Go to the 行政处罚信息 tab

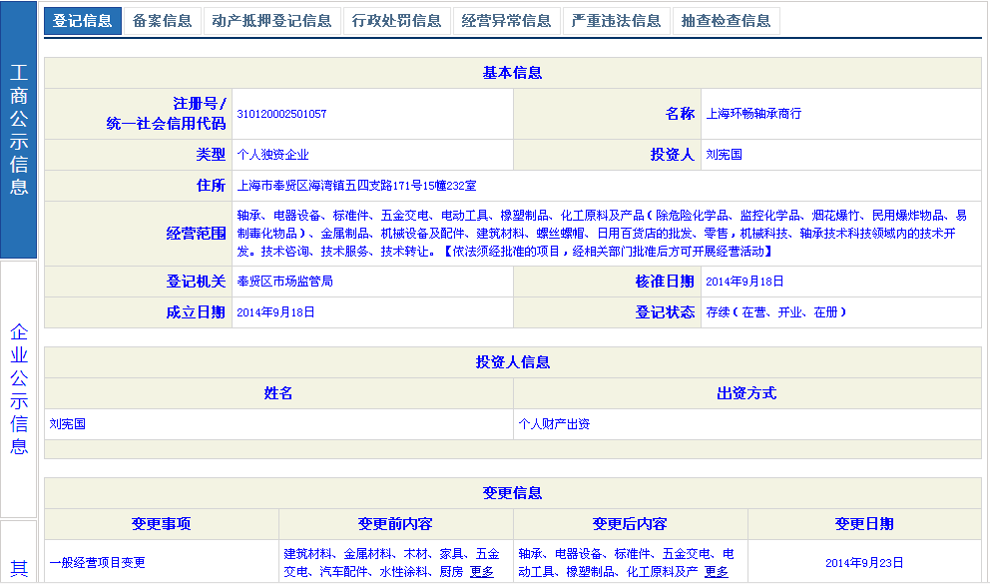pos(396,21)
